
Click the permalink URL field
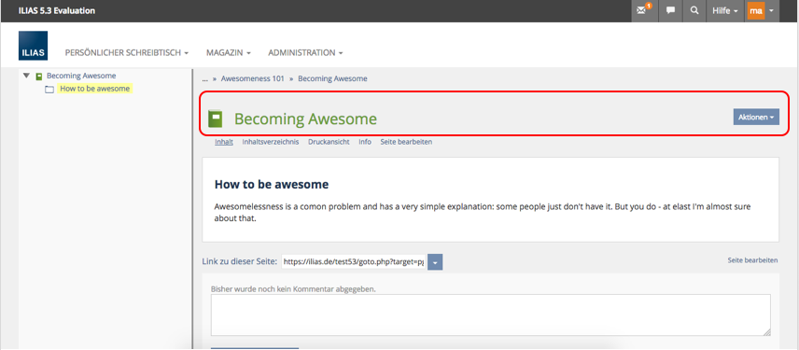[x=353, y=262]
